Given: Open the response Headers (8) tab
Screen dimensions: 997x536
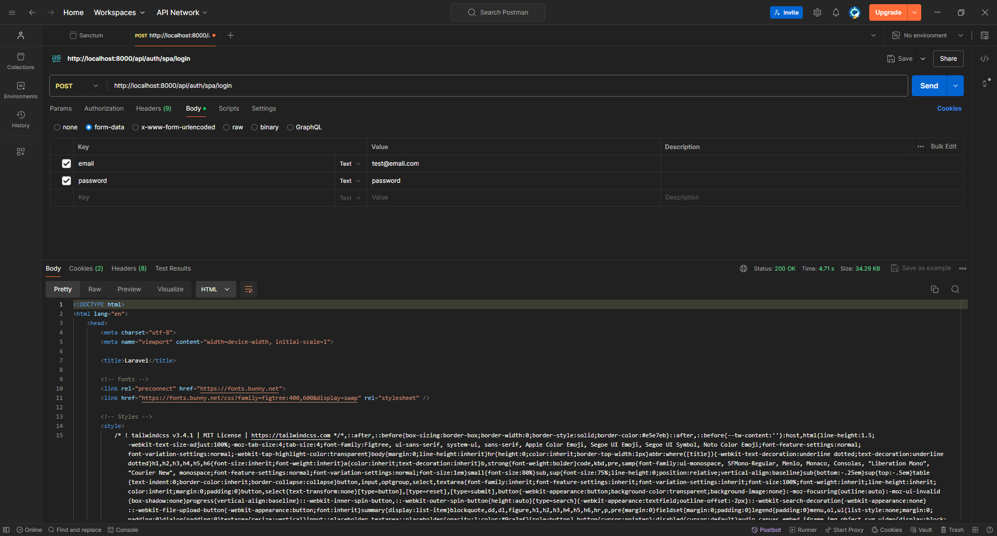Looking at the screenshot, I should (129, 269).
